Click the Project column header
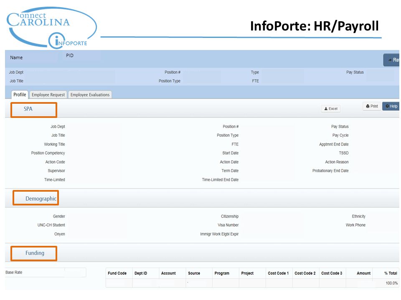 247,273
